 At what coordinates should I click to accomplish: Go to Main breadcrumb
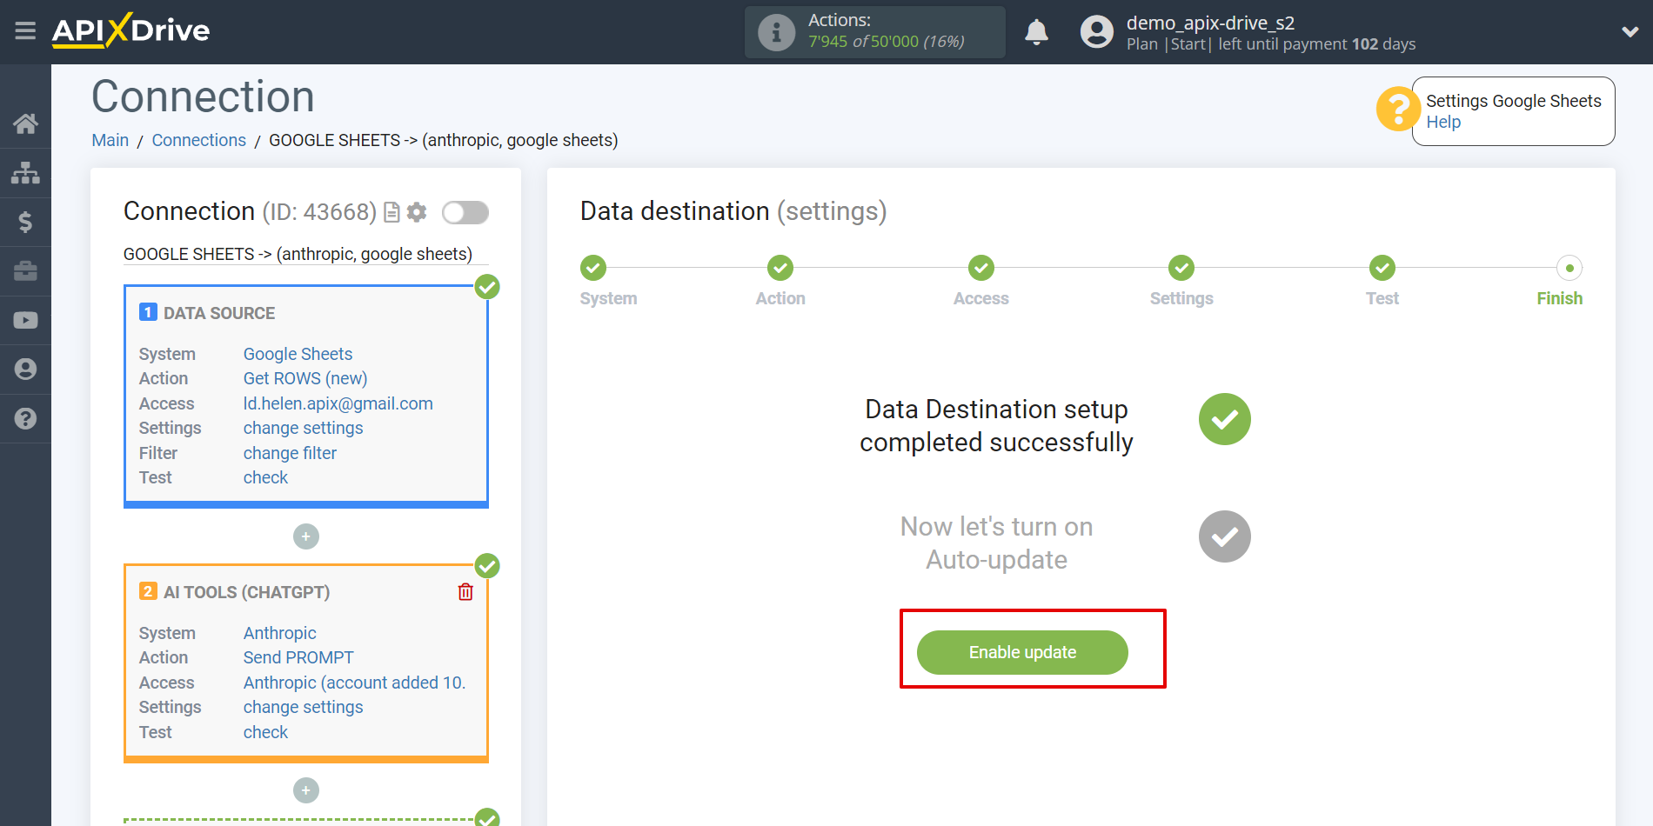coord(110,140)
